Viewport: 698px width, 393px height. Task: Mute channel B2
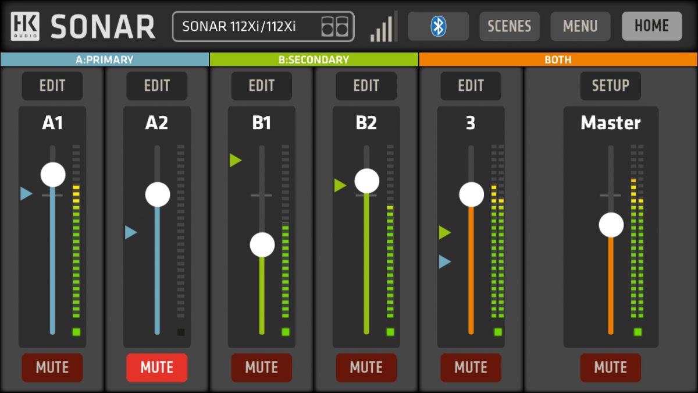[366, 367]
